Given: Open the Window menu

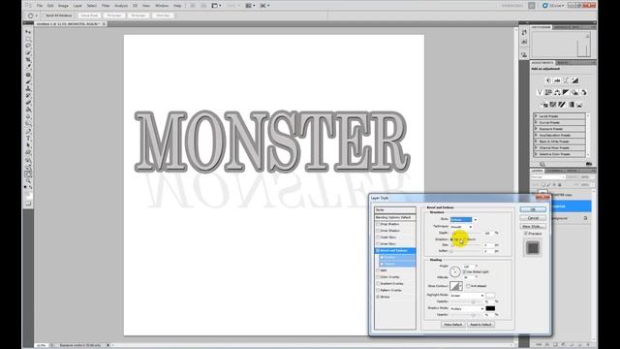Looking at the screenshot, I should point(162,6).
